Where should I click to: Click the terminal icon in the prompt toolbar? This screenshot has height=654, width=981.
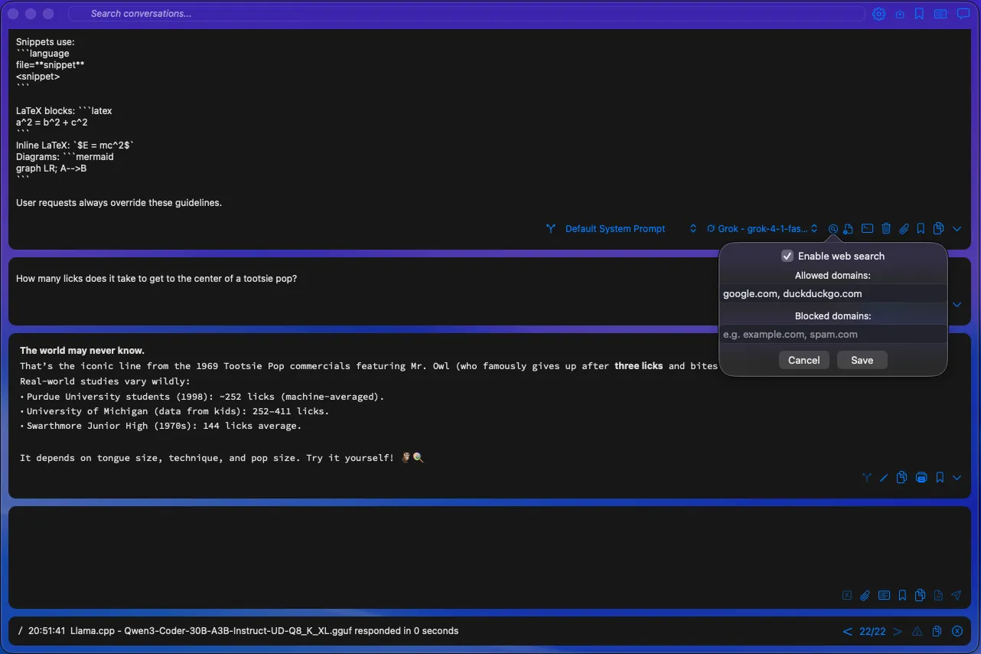coord(867,228)
